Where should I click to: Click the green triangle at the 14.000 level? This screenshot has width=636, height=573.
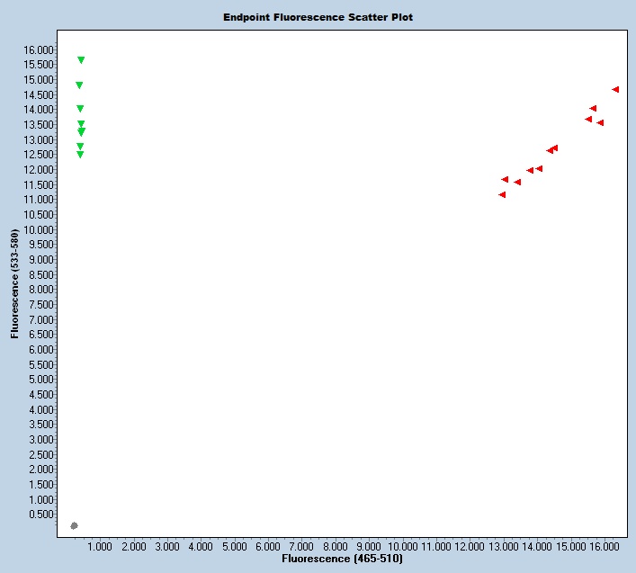pos(80,109)
